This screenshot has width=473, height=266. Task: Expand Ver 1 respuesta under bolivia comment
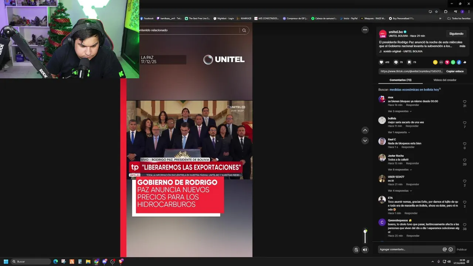(398, 132)
